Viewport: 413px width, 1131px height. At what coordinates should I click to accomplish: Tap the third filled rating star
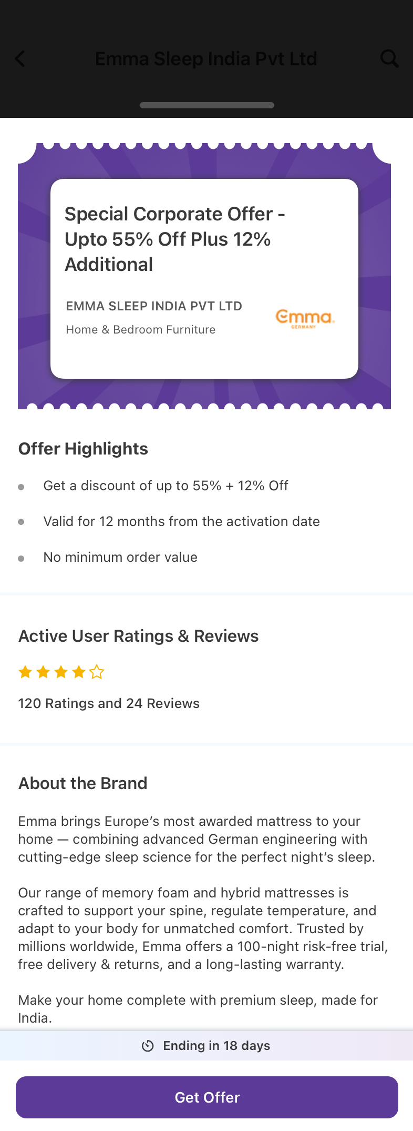[61, 672]
